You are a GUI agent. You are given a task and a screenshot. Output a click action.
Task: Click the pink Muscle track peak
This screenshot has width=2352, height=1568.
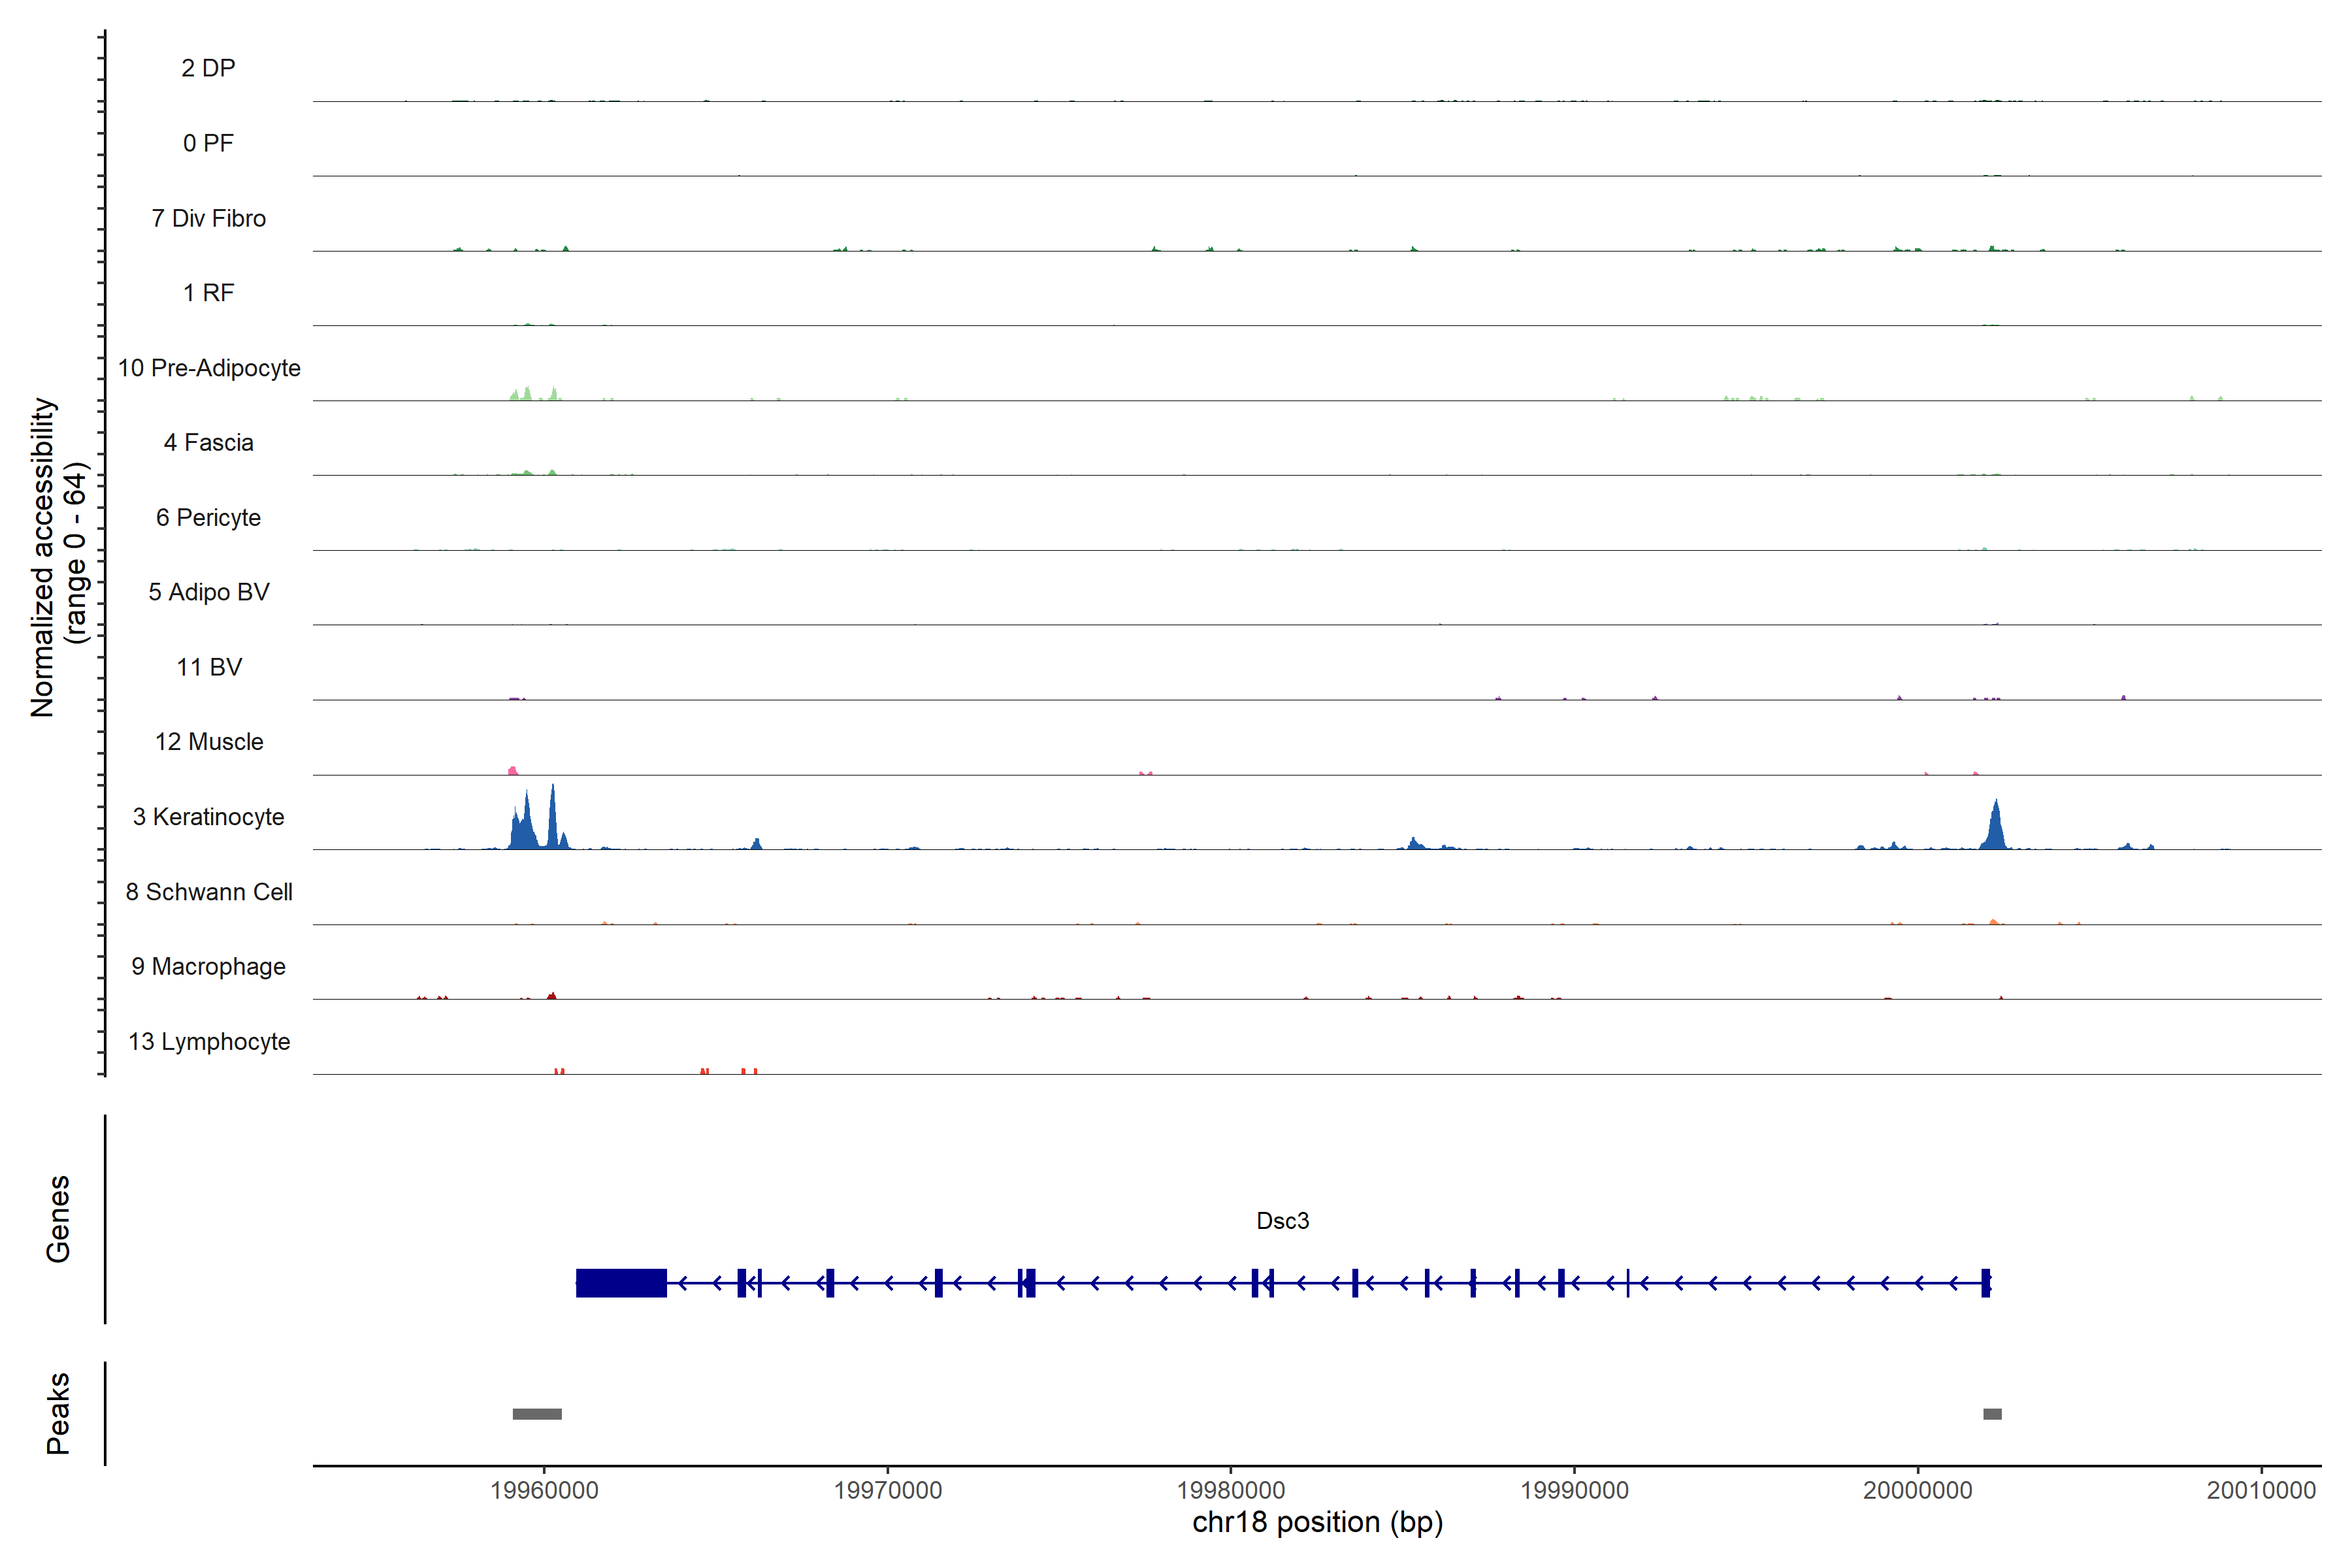point(513,771)
